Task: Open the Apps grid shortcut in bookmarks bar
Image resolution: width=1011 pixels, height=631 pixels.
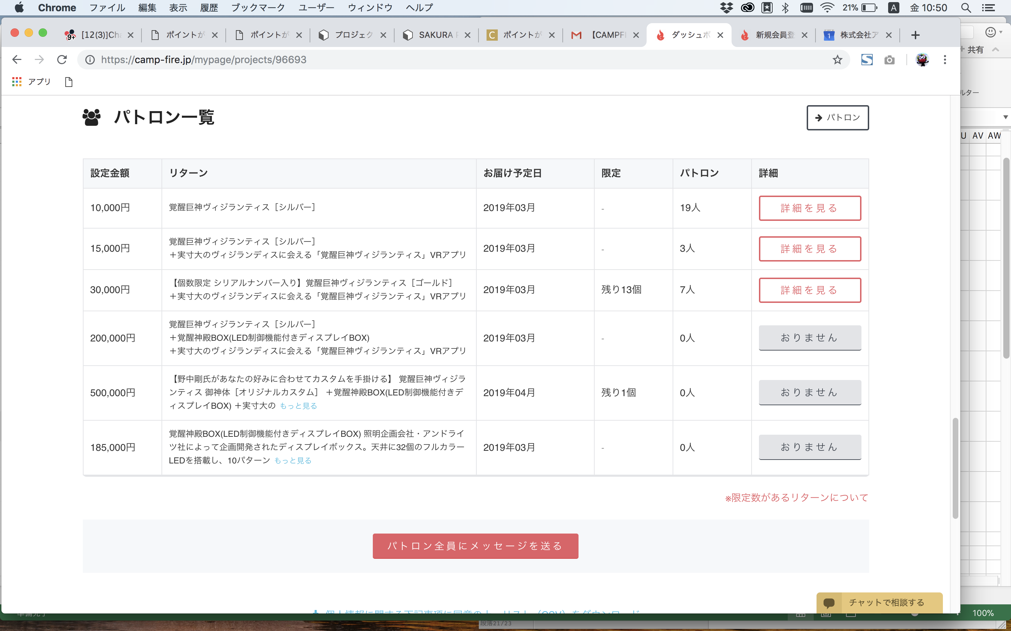Action: click(x=17, y=82)
